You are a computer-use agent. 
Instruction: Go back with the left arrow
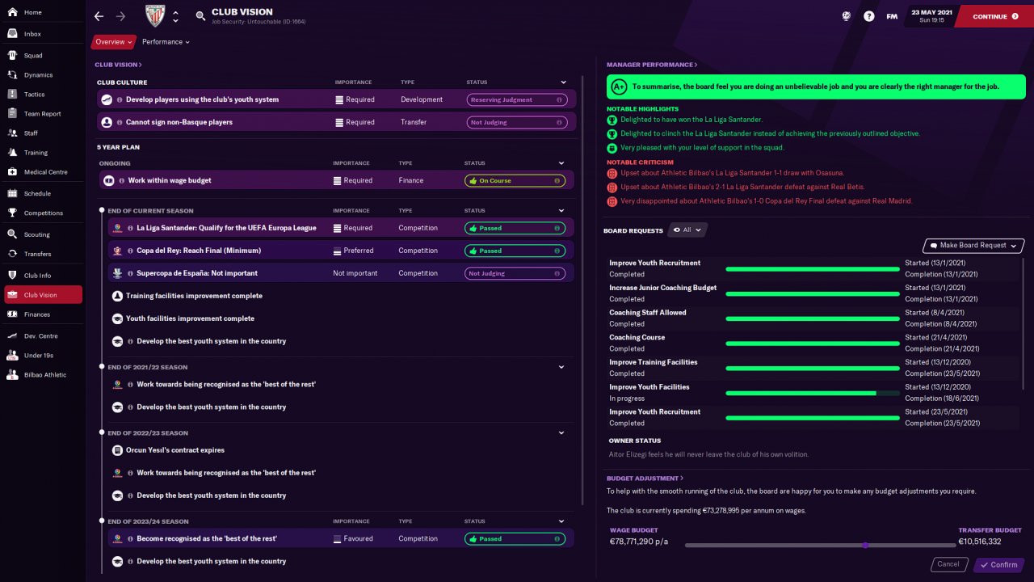point(99,16)
